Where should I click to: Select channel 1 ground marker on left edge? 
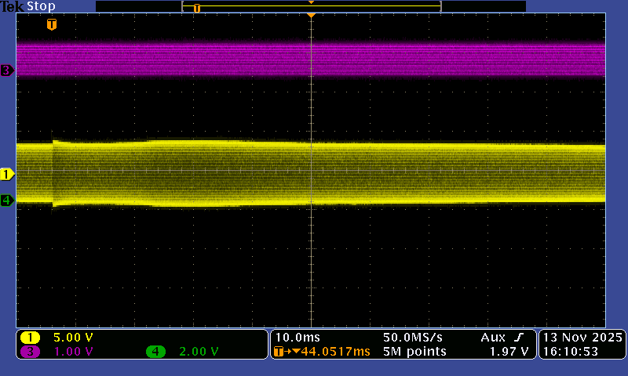tap(7, 173)
